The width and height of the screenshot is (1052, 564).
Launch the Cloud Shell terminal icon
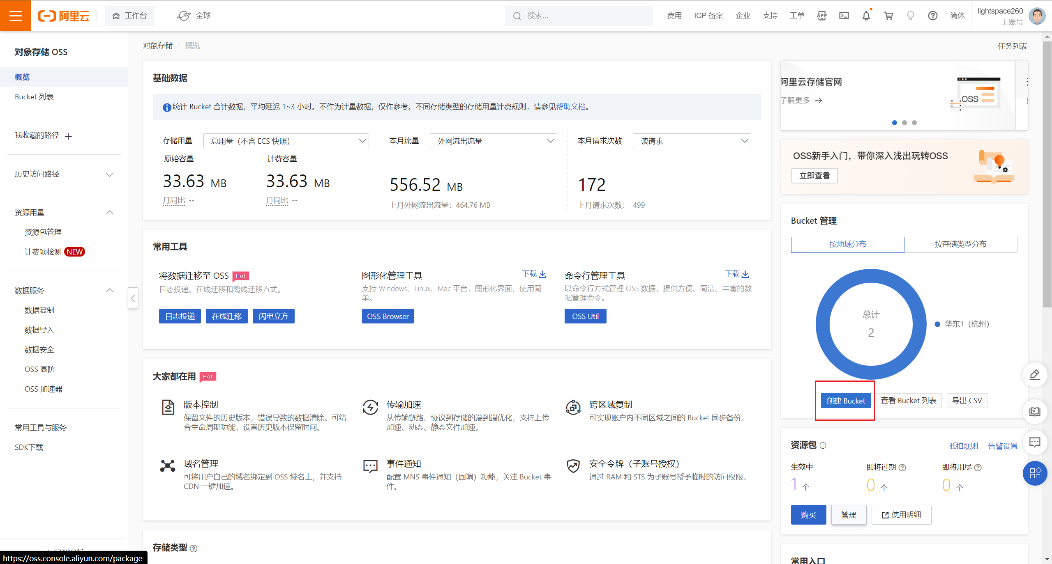[844, 16]
